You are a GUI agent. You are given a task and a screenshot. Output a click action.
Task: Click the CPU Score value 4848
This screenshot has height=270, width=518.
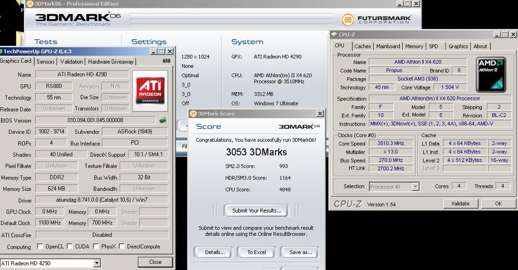pos(285,190)
